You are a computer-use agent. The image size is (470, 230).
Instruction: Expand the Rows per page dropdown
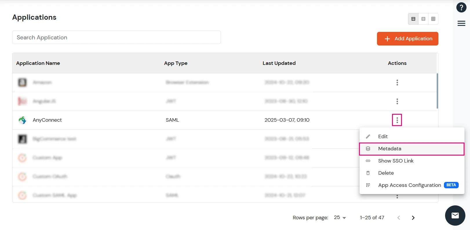coord(340,218)
